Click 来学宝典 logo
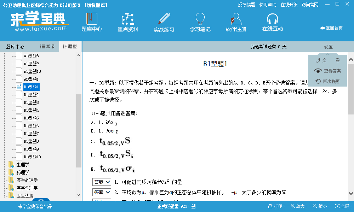 (x=40, y=22)
